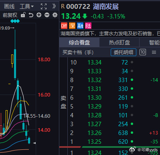Select buy level 1 price 13.24
The width and height of the screenshot is (160, 155).
(x=95, y=153)
